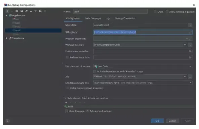Viewport: 199px width, 129px height.
Task: Uncheck Activate tool window
Action: 87,111
